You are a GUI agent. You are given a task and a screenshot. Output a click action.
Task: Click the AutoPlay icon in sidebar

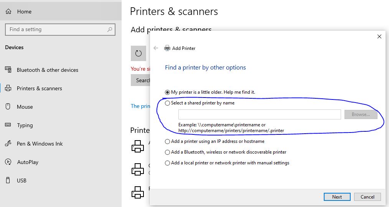point(8,162)
